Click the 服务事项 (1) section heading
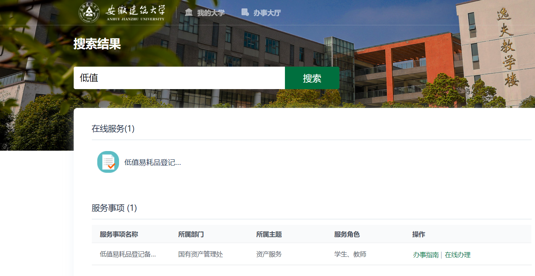 click(114, 208)
